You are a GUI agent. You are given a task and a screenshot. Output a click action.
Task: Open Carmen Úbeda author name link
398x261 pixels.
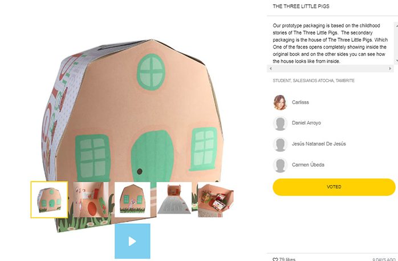308,164
